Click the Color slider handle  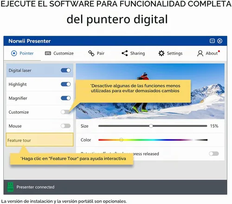click(121, 140)
